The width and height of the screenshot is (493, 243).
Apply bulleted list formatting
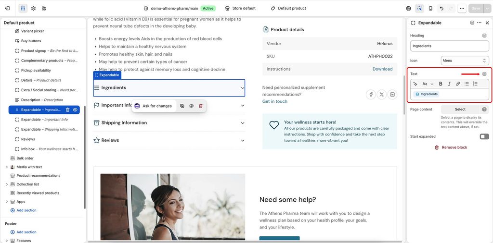pyautogui.click(x=467, y=84)
